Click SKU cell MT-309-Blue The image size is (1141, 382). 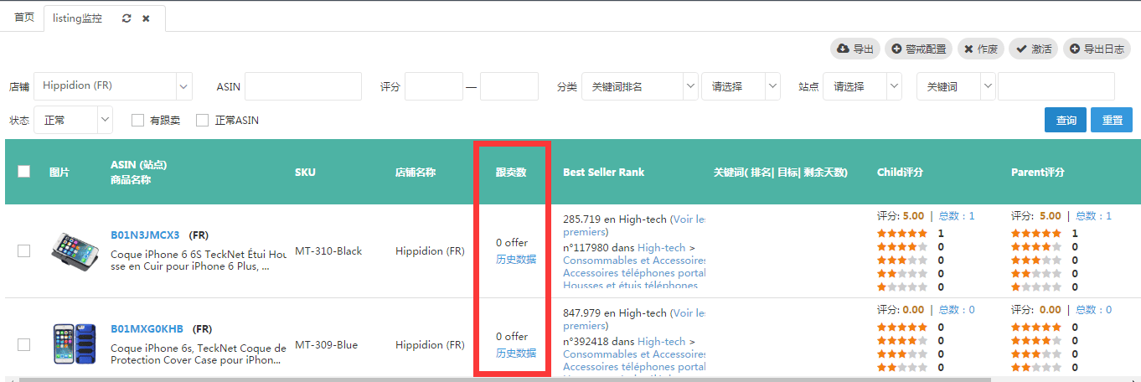coord(326,344)
